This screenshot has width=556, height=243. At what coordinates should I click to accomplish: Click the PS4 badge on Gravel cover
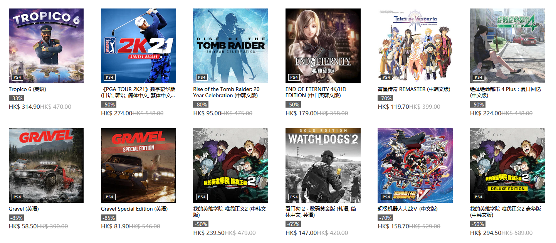pyautogui.click(x=17, y=197)
